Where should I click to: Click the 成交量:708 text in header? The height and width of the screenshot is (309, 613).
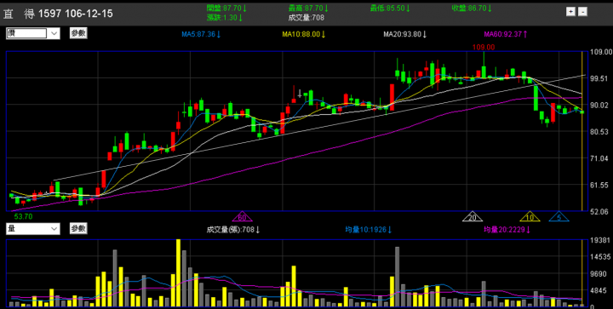(x=306, y=18)
